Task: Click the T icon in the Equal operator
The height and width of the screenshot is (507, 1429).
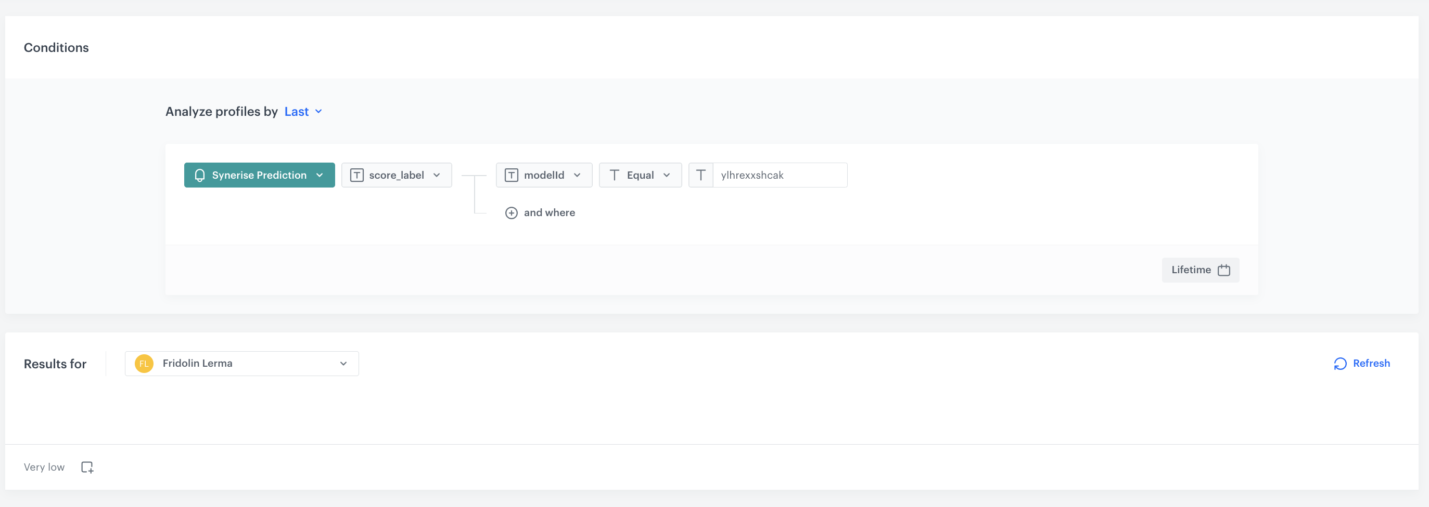Action: pyautogui.click(x=614, y=175)
